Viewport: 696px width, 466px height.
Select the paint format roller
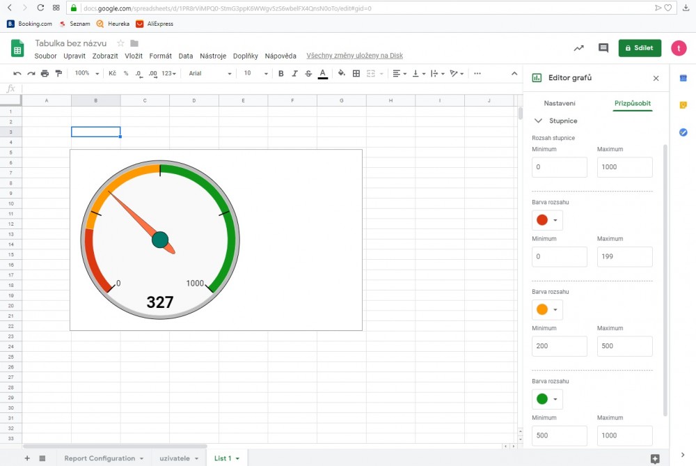[x=58, y=73]
